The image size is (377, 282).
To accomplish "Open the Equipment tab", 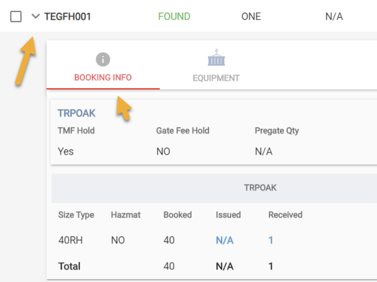I will coord(216,78).
